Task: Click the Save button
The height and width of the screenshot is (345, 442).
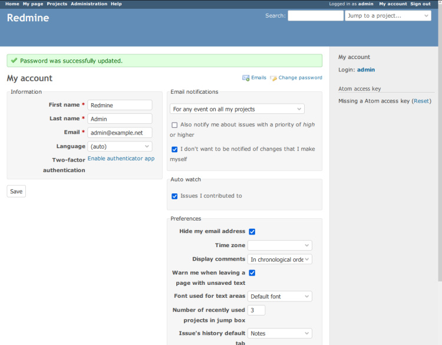Action: point(17,191)
